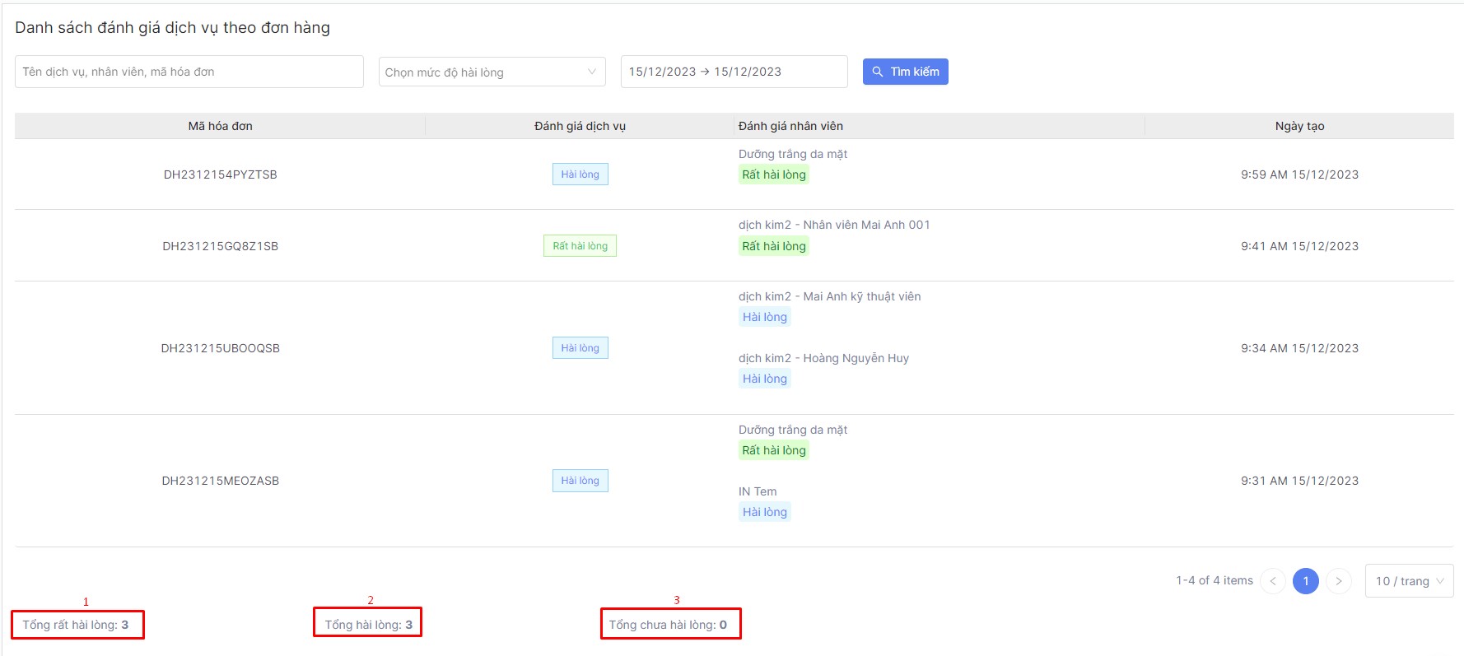Open the Chọn mức độ hài lòng dropdown
Image resolution: width=1464 pixels, height=656 pixels.
tap(492, 72)
